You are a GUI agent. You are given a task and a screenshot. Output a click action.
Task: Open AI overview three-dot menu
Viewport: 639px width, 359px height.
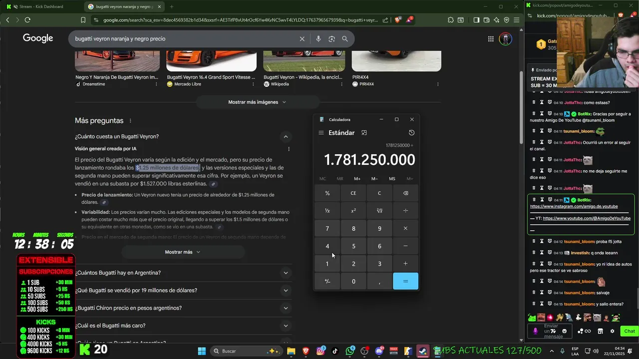[289, 149]
